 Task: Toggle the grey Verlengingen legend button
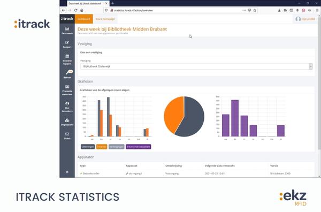click(x=116, y=147)
